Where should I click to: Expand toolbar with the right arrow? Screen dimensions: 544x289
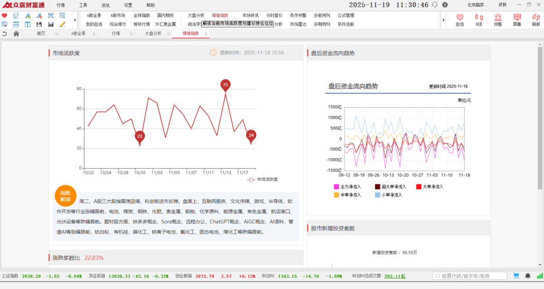pyautogui.click(x=443, y=20)
